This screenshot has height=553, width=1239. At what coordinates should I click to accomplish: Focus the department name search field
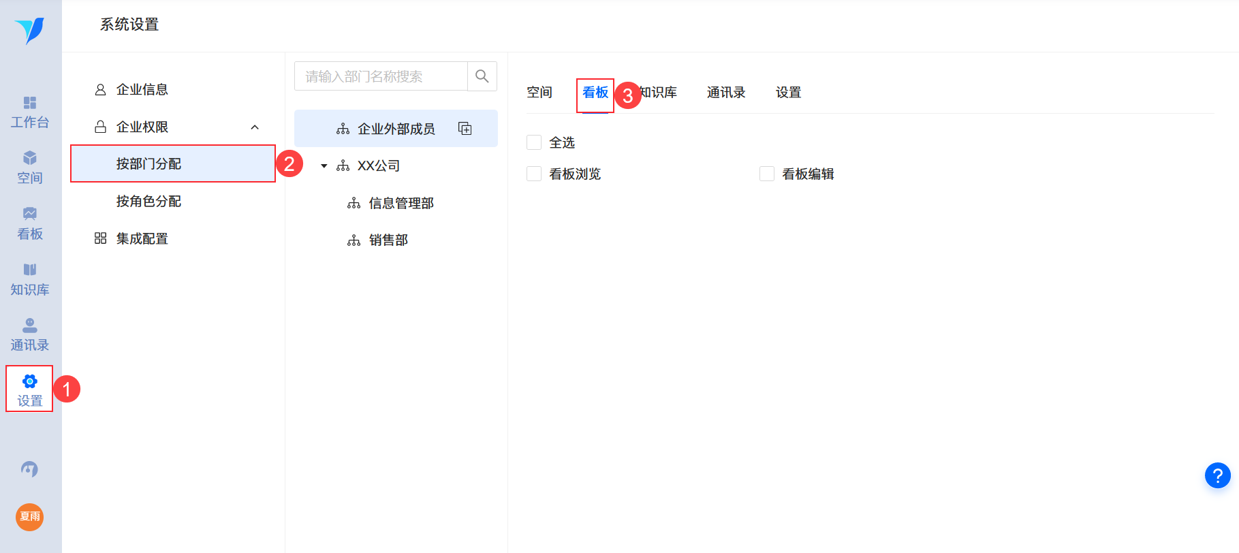coord(381,76)
